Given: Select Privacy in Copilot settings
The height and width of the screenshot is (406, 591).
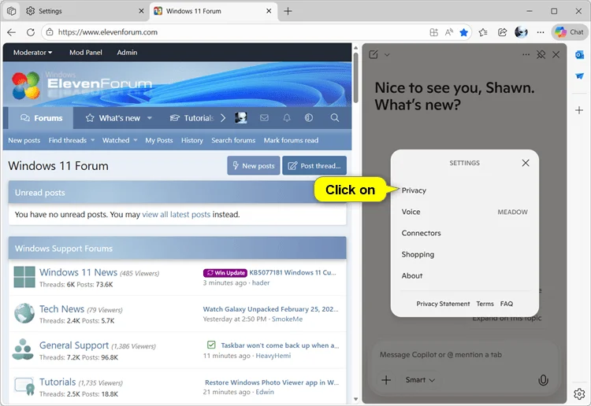Looking at the screenshot, I should pos(414,190).
